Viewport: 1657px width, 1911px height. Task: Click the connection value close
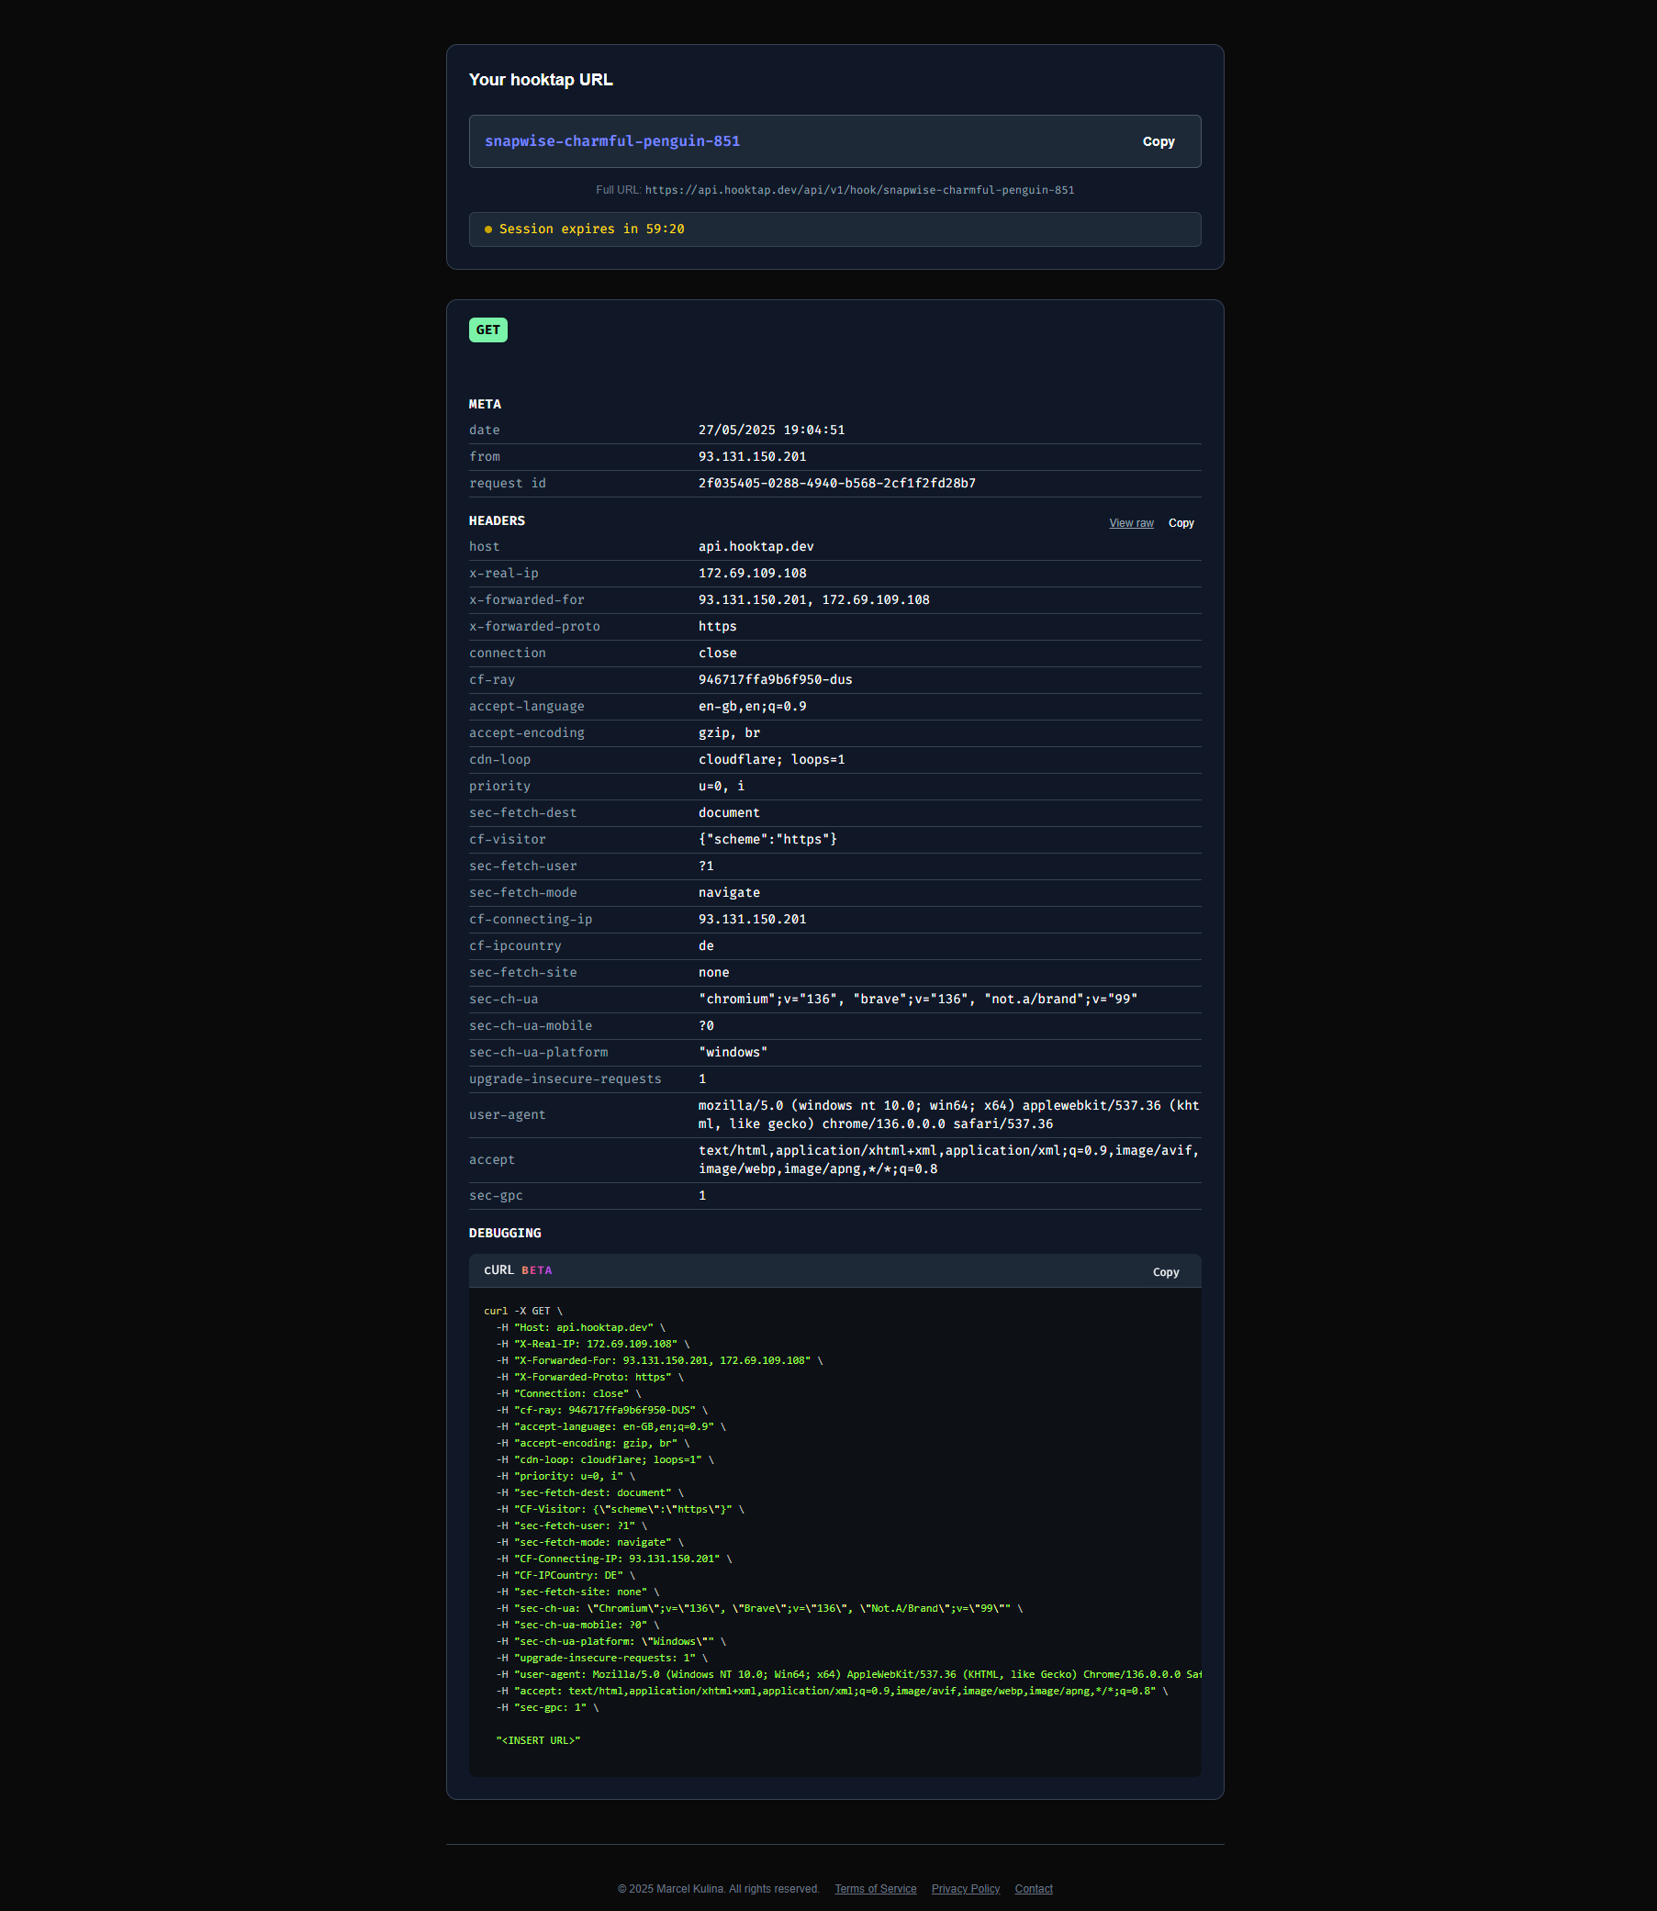(718, 654)
